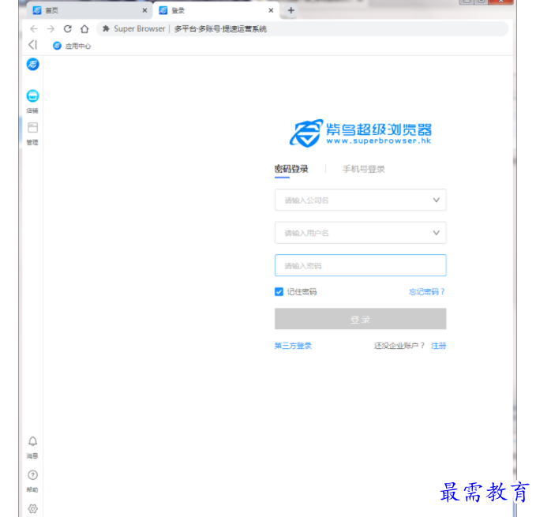
Task: Toggle the 记住密码 checkbox
Action: pyautogui.click(x=279, y=292)
